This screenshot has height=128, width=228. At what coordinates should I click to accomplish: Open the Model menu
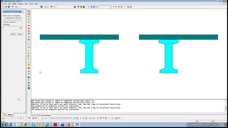(x=14, y=4)
